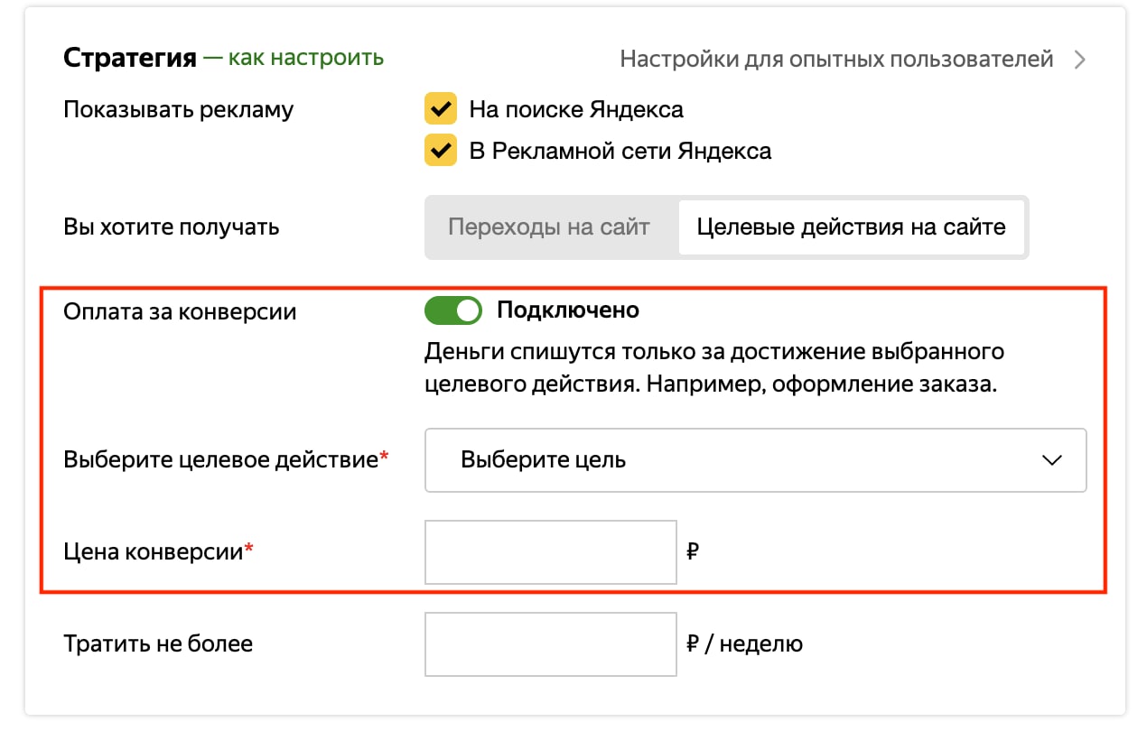Open 'Настройки для опытных пользователей' link
This screenshot has width=1147, height=731.
(836, 60)
